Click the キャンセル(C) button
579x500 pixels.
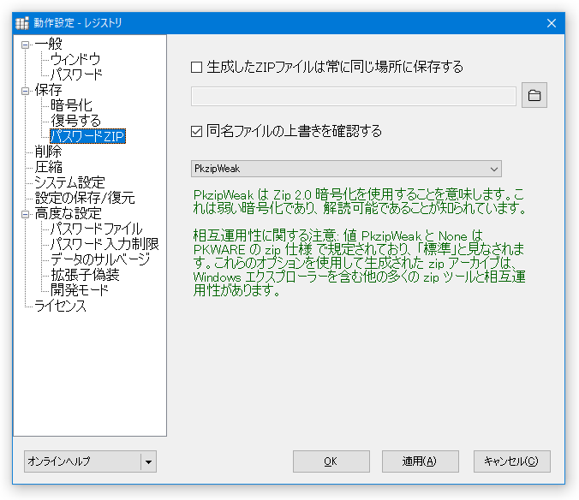512,461
